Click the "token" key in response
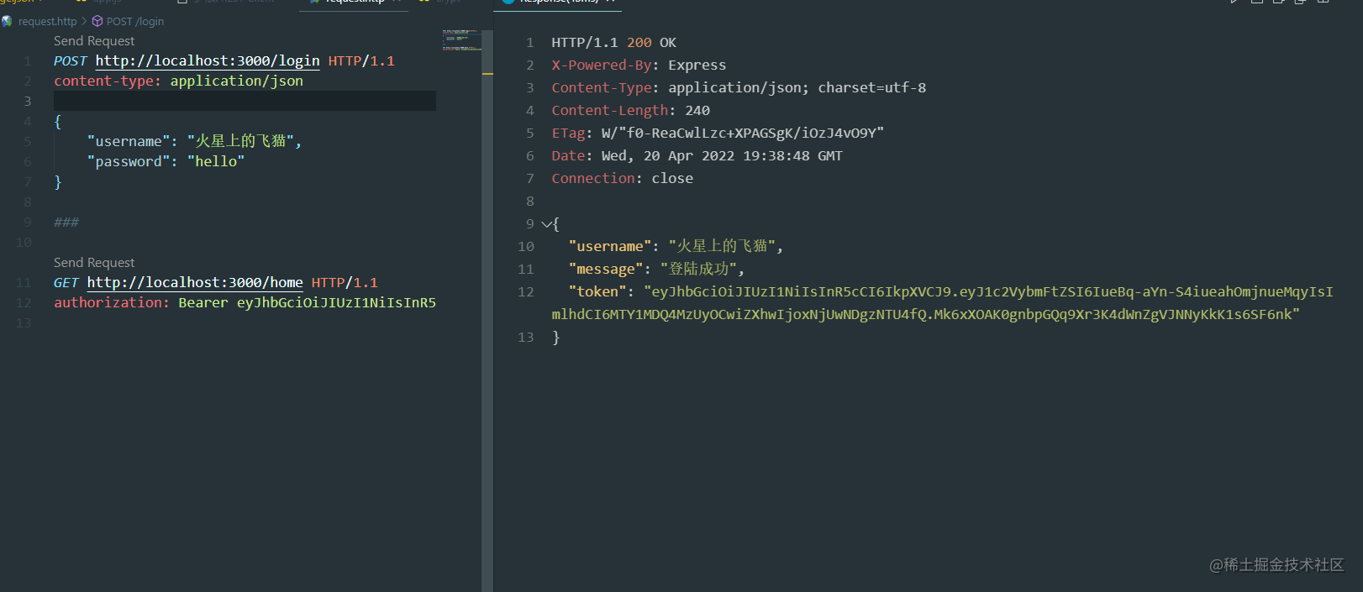 tap(597, 292)
